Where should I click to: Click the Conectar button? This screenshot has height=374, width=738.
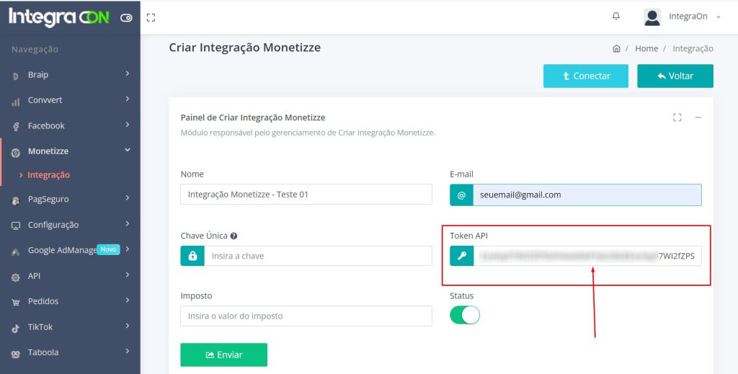[x=585, y=76]
